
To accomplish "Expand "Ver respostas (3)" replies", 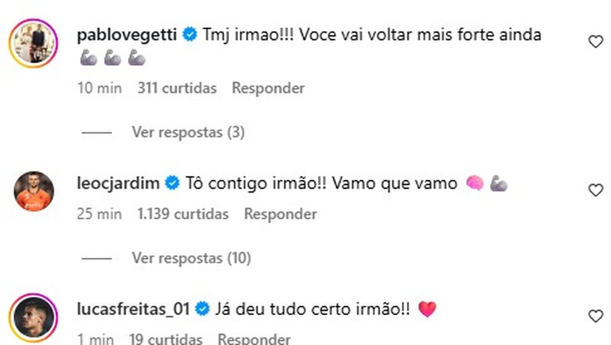I will (x=188, y=132).
